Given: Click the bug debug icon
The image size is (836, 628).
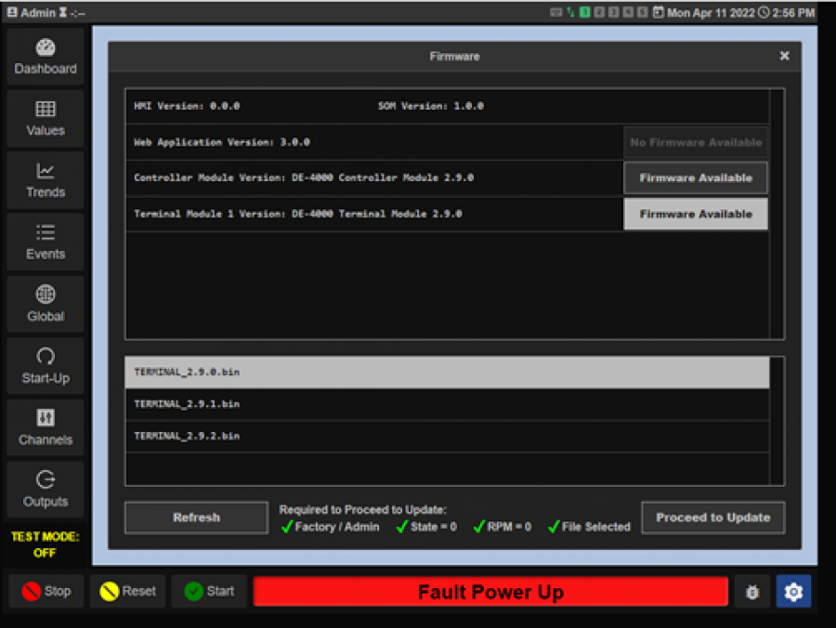Looking at the screenshot, I should coord(752,592).
